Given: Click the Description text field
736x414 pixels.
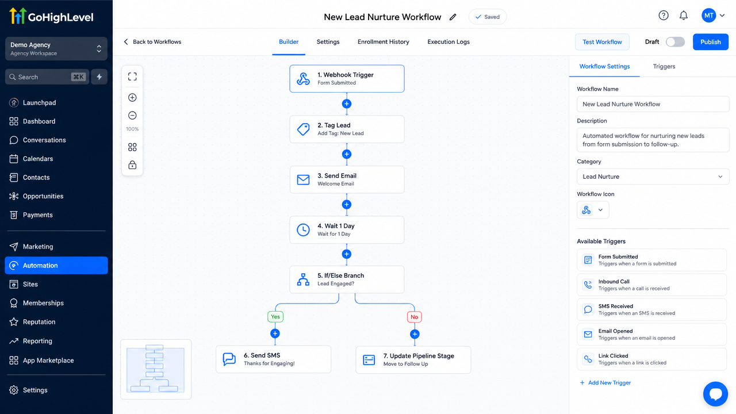Looking at the screenshot, I should point(653,140).
